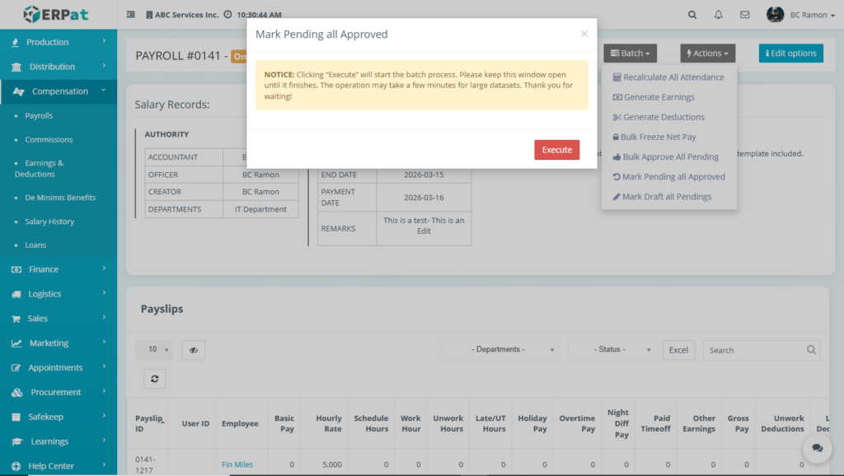Open the chat bubble widget icon
844x476 pixels.
[817, 448]
